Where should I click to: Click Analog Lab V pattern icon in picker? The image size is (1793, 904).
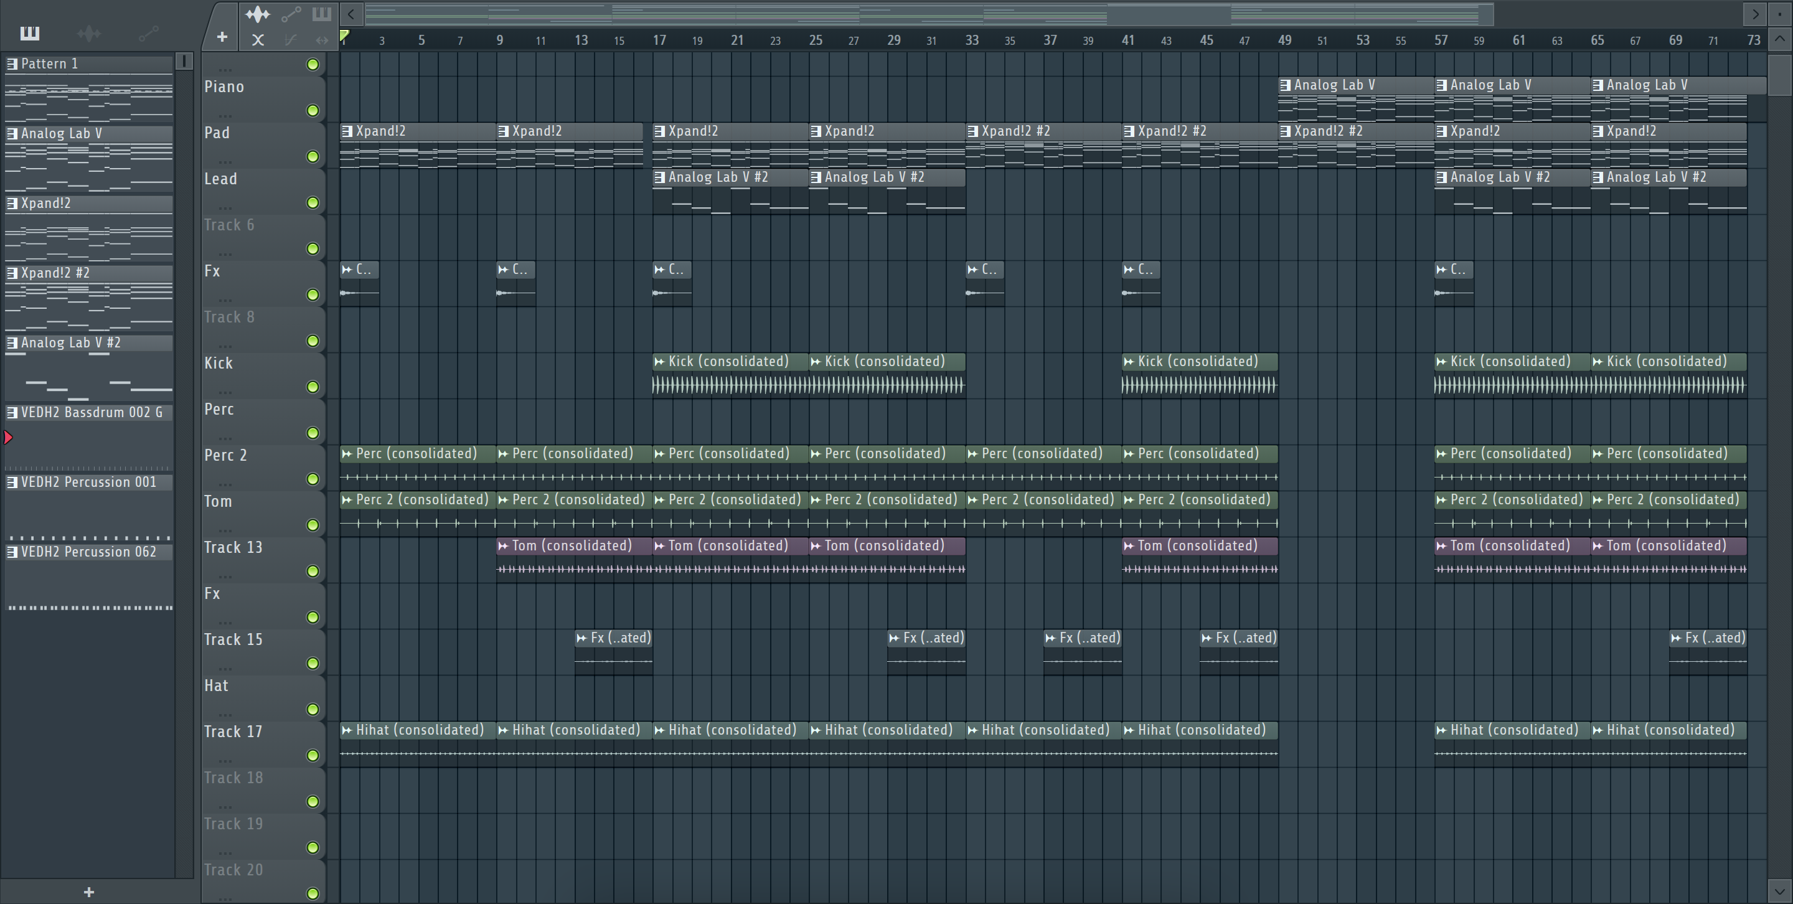tap(12, 134)
